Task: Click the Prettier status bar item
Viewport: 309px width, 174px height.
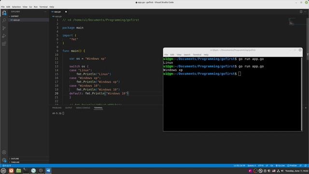Action: [292, 166]
